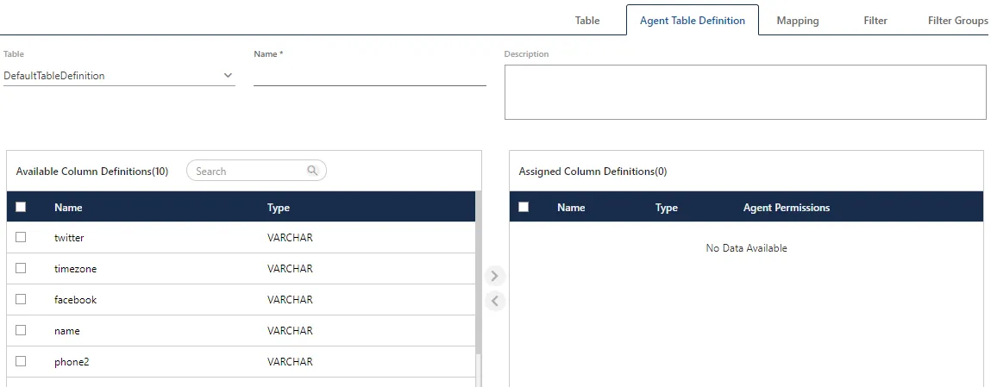Screen dimensions: 991x387
Task: Select the Agent Table Definition tab
Action: pyautogui.click(x=692, y=20)
